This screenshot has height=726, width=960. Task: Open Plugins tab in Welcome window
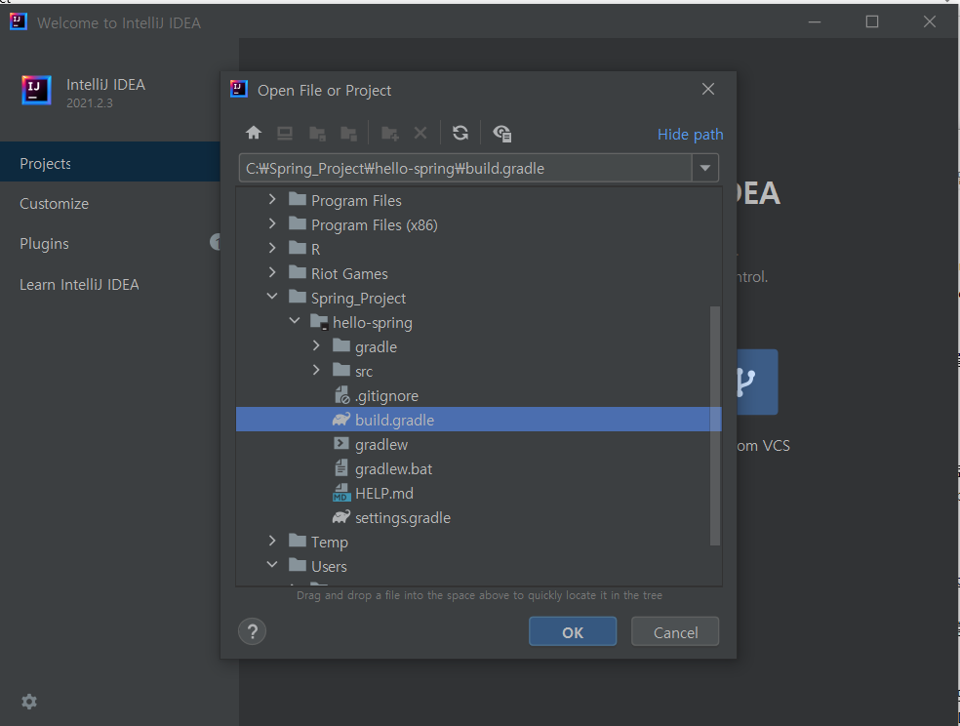click(110, 244)
